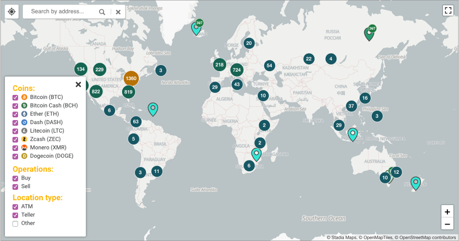The image size is (459, 241).
Task: Open the 218 cluster over UK
Action: click(220, 65)
